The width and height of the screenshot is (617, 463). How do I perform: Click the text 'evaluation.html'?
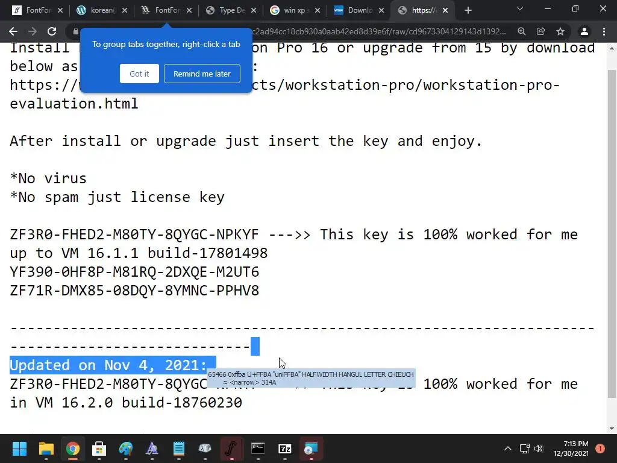(74, 104)
